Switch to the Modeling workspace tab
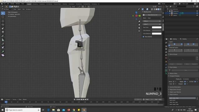This screenshot has height=112, width=199. click(35, 4)
